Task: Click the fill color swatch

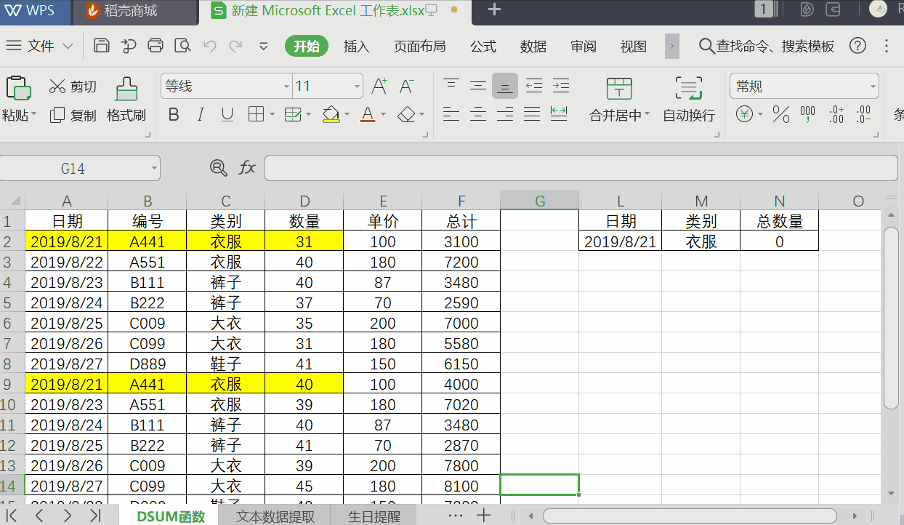Action: (331, 114)
